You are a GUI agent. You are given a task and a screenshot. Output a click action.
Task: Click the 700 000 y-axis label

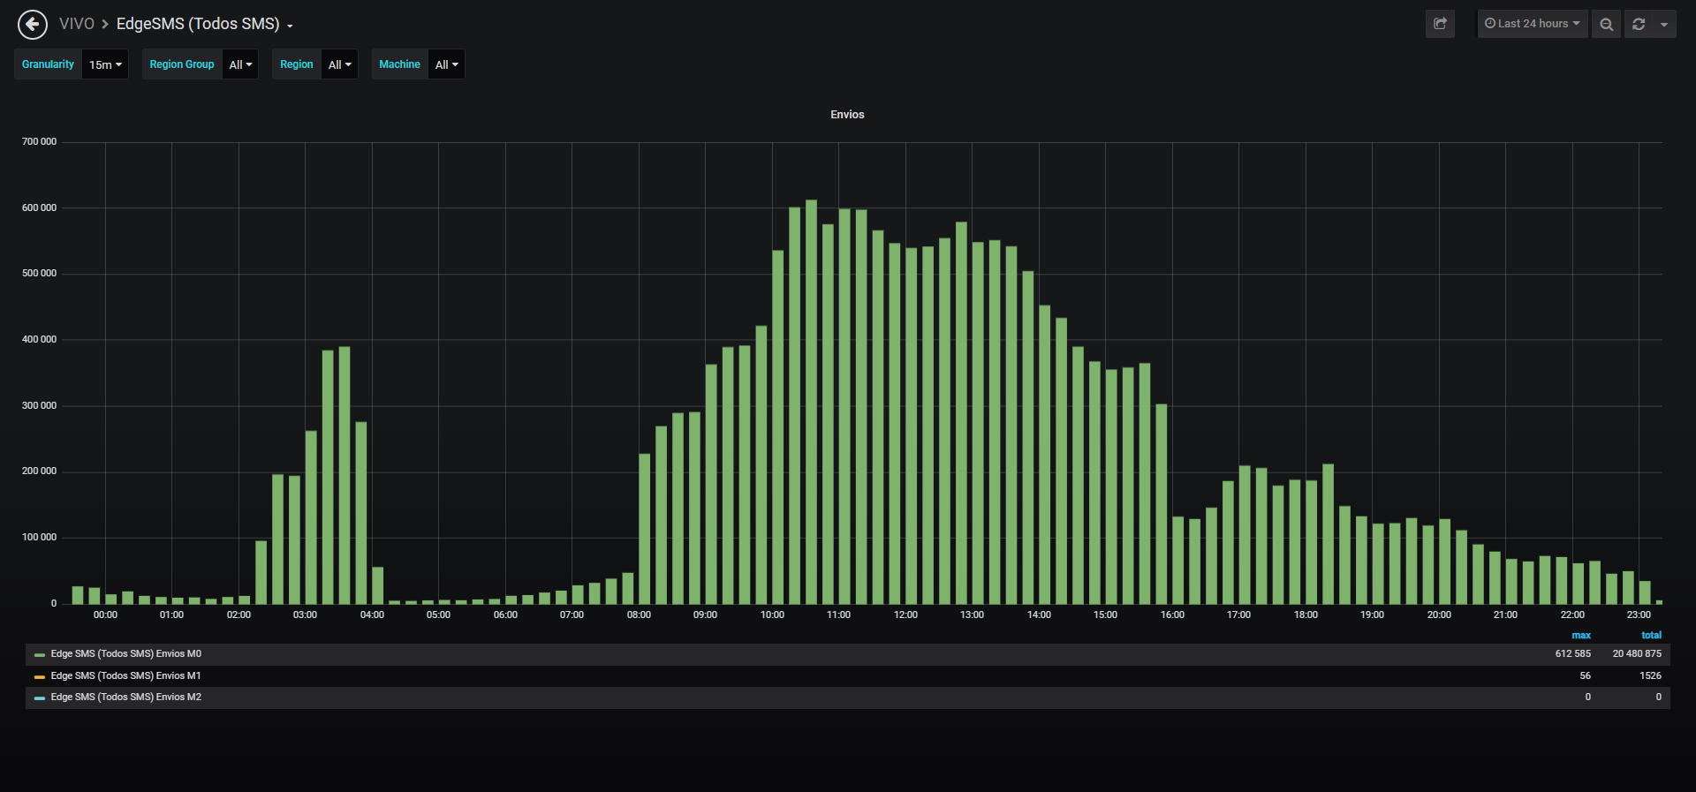coord(39,142)
